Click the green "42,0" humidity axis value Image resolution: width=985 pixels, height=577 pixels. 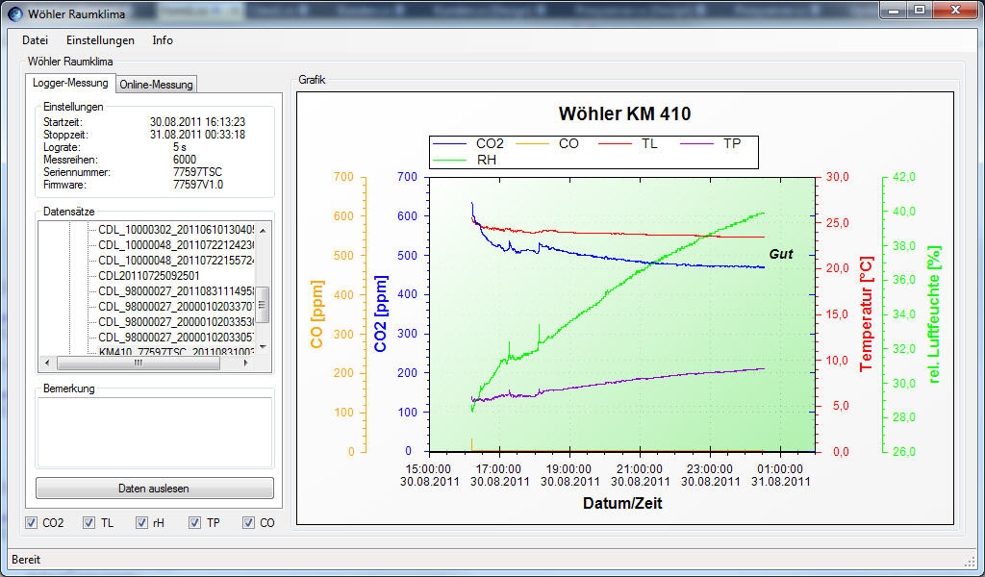pyautogui.click(x=904, y=177)
